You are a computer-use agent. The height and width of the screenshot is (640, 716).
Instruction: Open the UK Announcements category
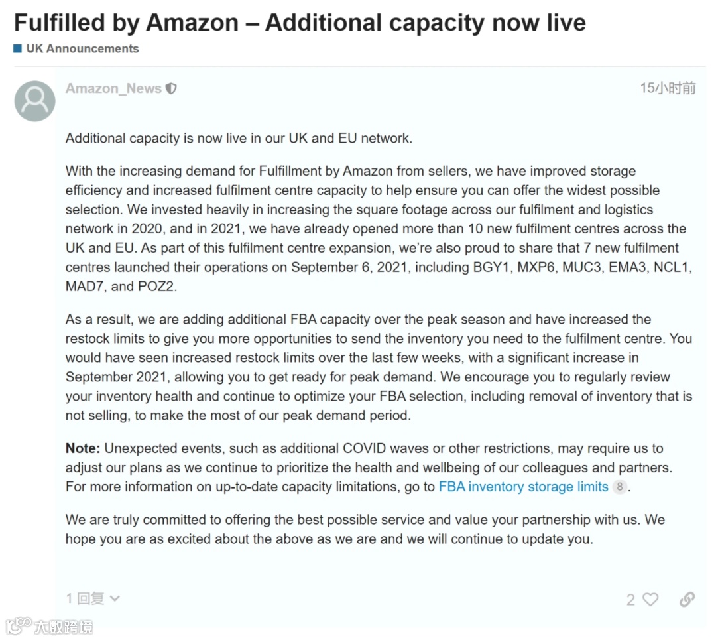pyautogui.click(x=82, y=48)
